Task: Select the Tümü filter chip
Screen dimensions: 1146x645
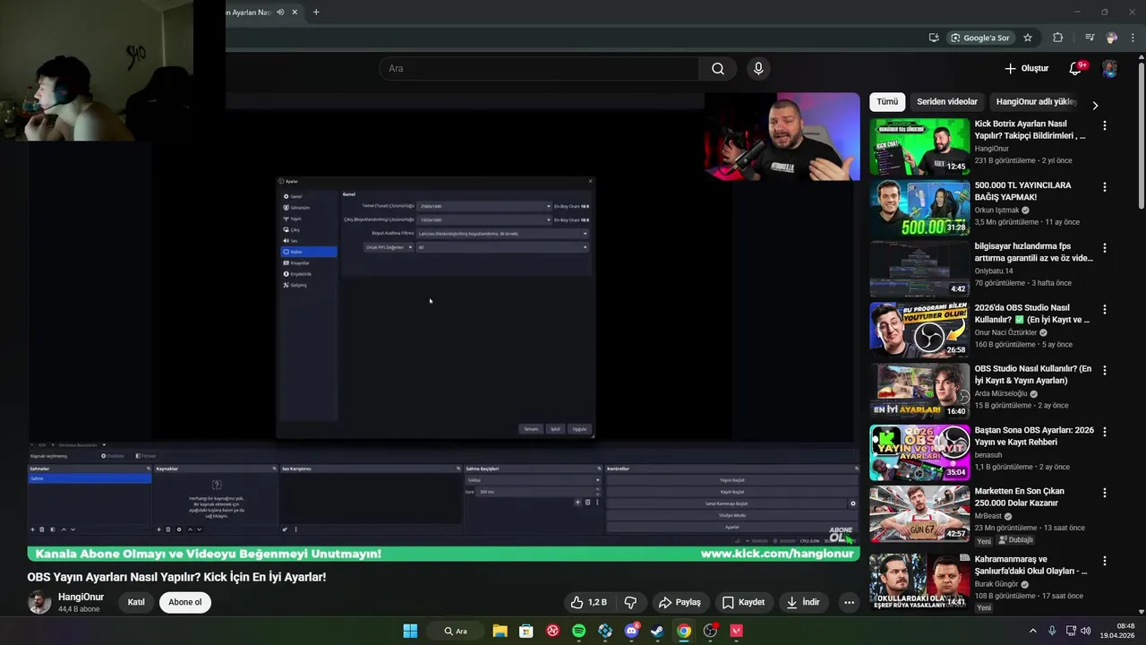Action: [887, 102]
